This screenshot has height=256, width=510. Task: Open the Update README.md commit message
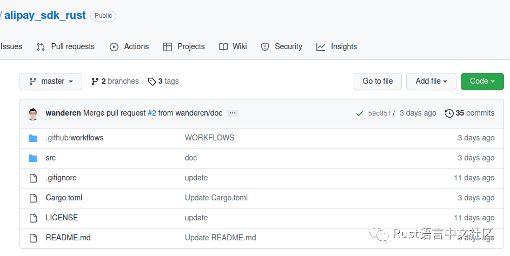point(221,238)
